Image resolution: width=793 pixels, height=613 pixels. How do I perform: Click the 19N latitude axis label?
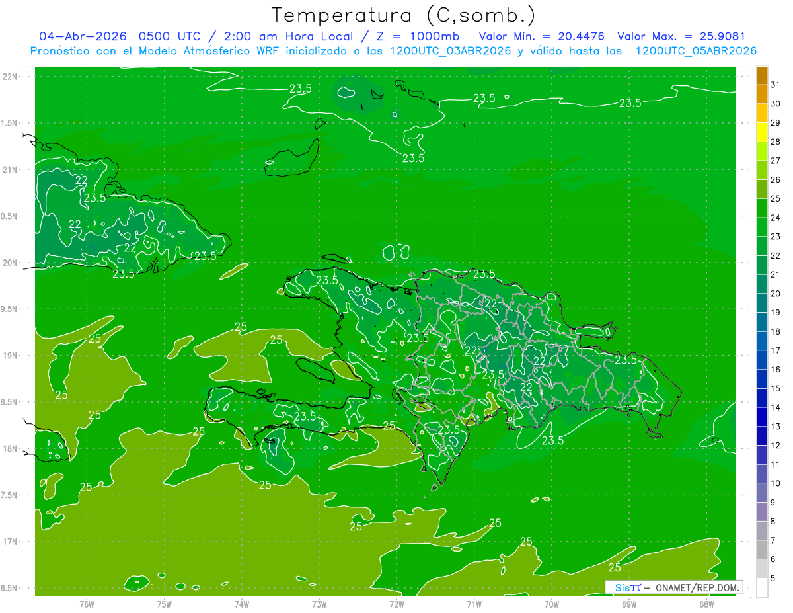click(x=10, y=356)
